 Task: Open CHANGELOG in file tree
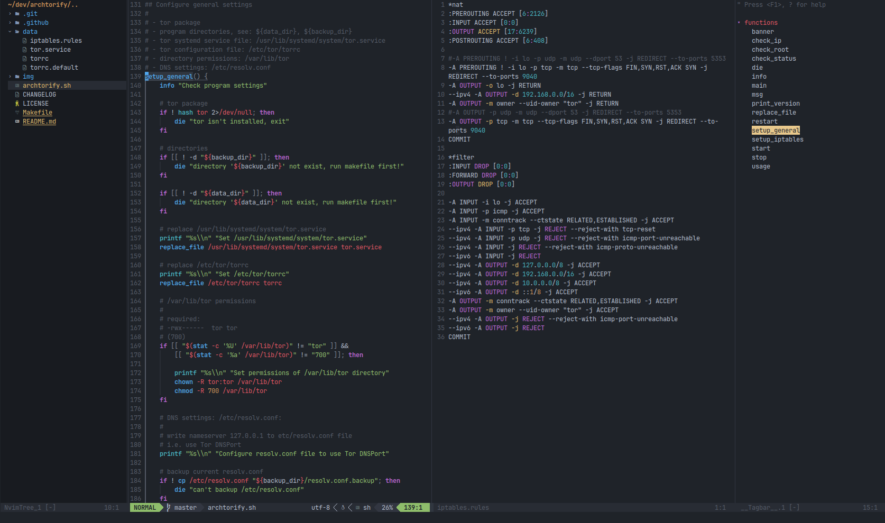(39, 95)
